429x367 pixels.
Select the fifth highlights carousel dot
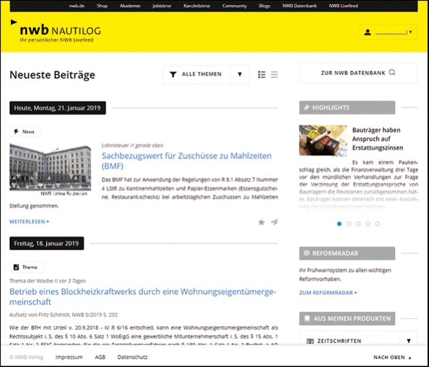[x=377, y=223]
